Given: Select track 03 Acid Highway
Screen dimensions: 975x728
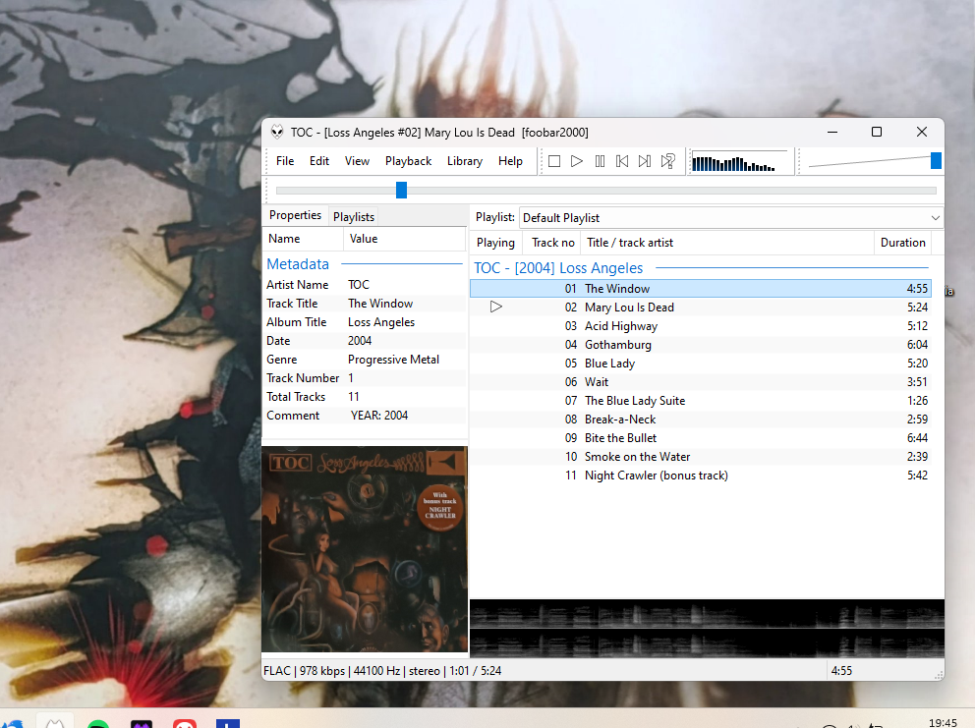Looking at the screenshot, I should [x=701, y=326].
